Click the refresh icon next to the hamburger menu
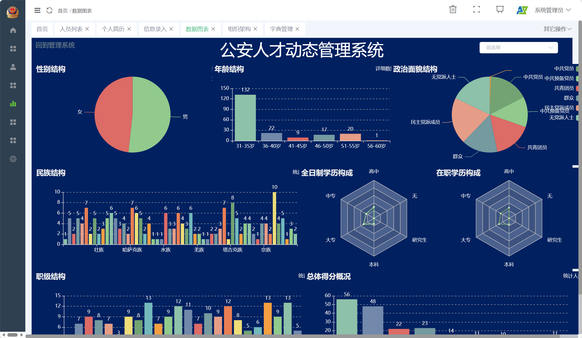This screenshot has height=338, width=582. point(49,11)
